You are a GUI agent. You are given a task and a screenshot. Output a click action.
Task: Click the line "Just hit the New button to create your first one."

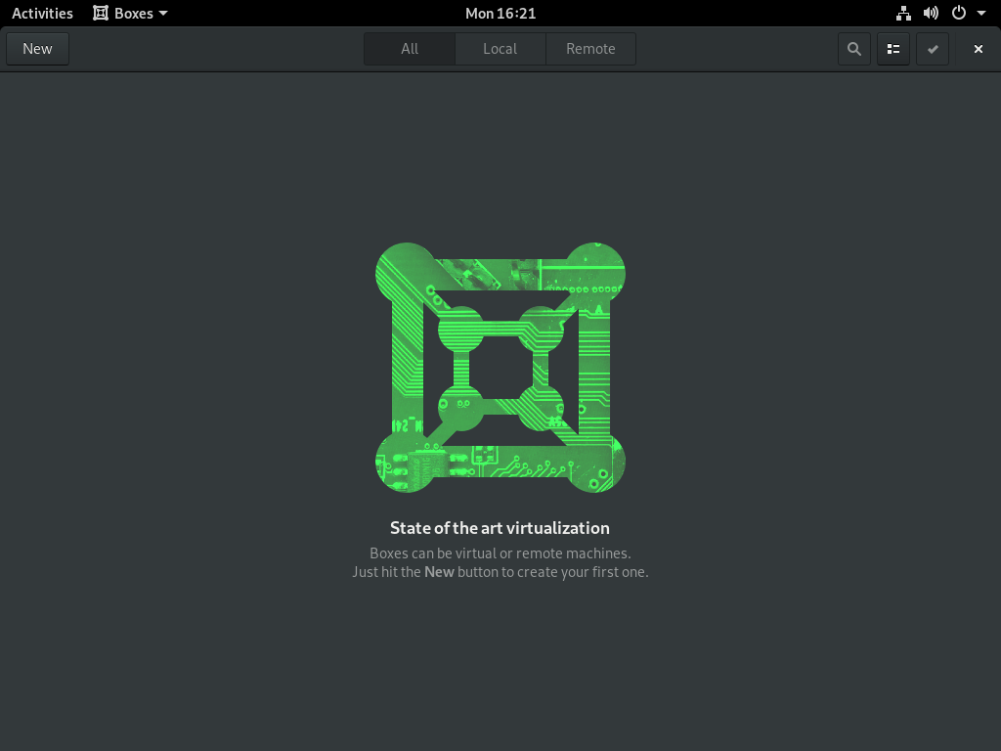point(500,572)
